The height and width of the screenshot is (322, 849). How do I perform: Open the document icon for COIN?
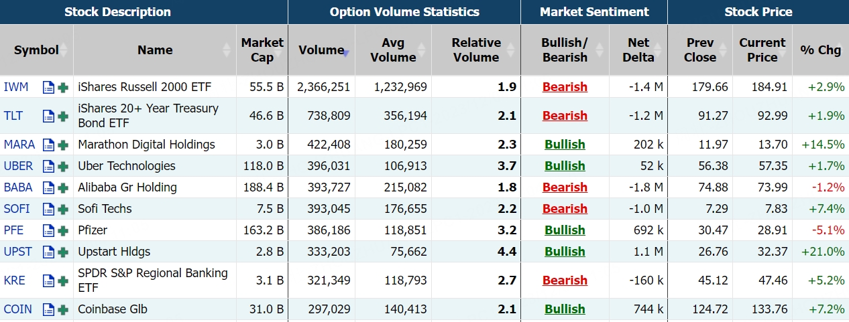(48, 309)
